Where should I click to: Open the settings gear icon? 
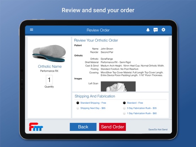coord(163,30)
